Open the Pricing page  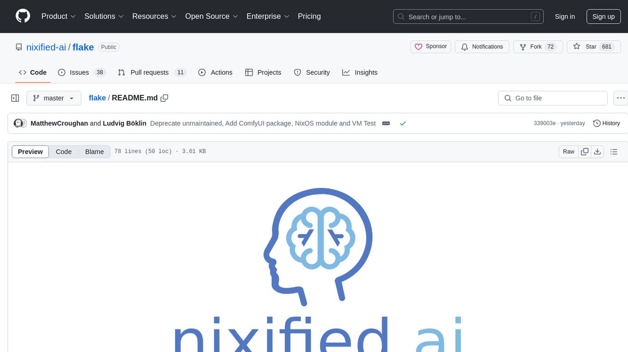pos(309,16)
